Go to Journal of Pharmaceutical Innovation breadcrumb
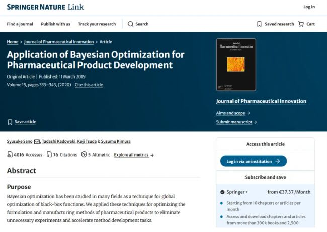 click(x=59, y=42)
